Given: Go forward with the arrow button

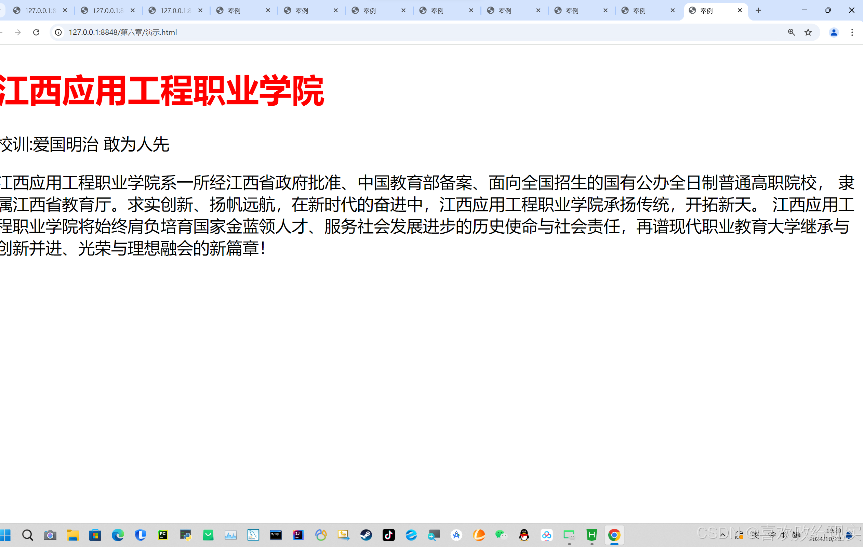Looking at the screenshot, I should 17,32.
